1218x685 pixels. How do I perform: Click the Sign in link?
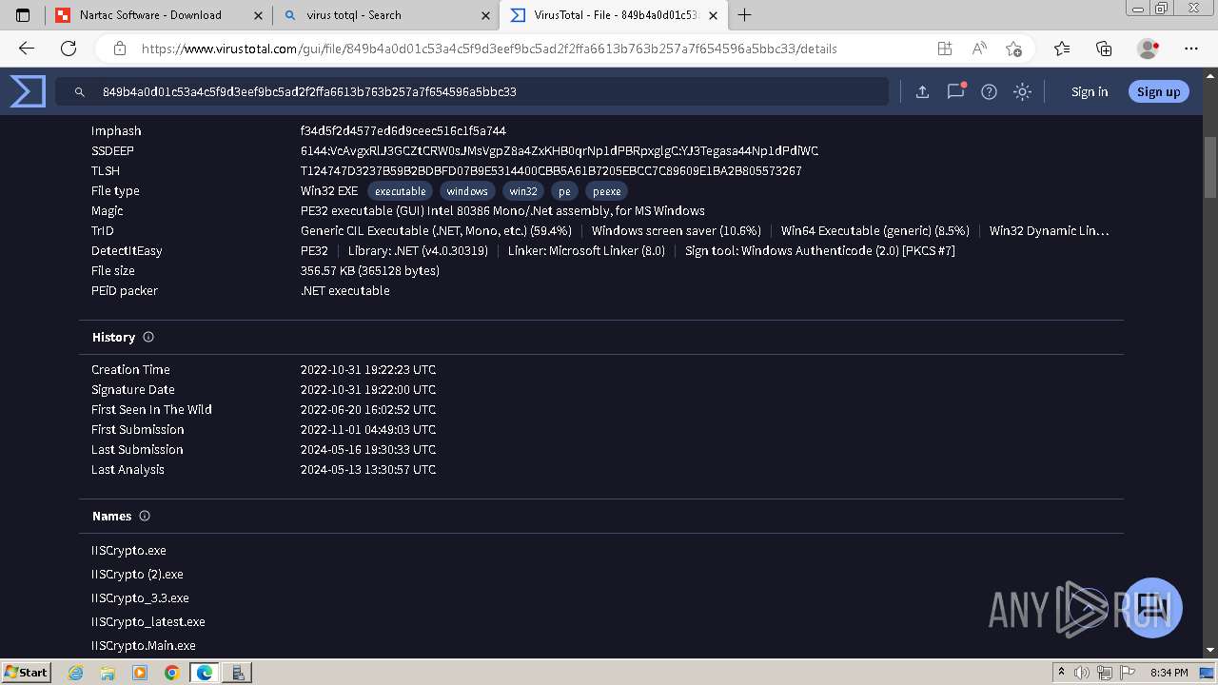[x=1090, y=91]
